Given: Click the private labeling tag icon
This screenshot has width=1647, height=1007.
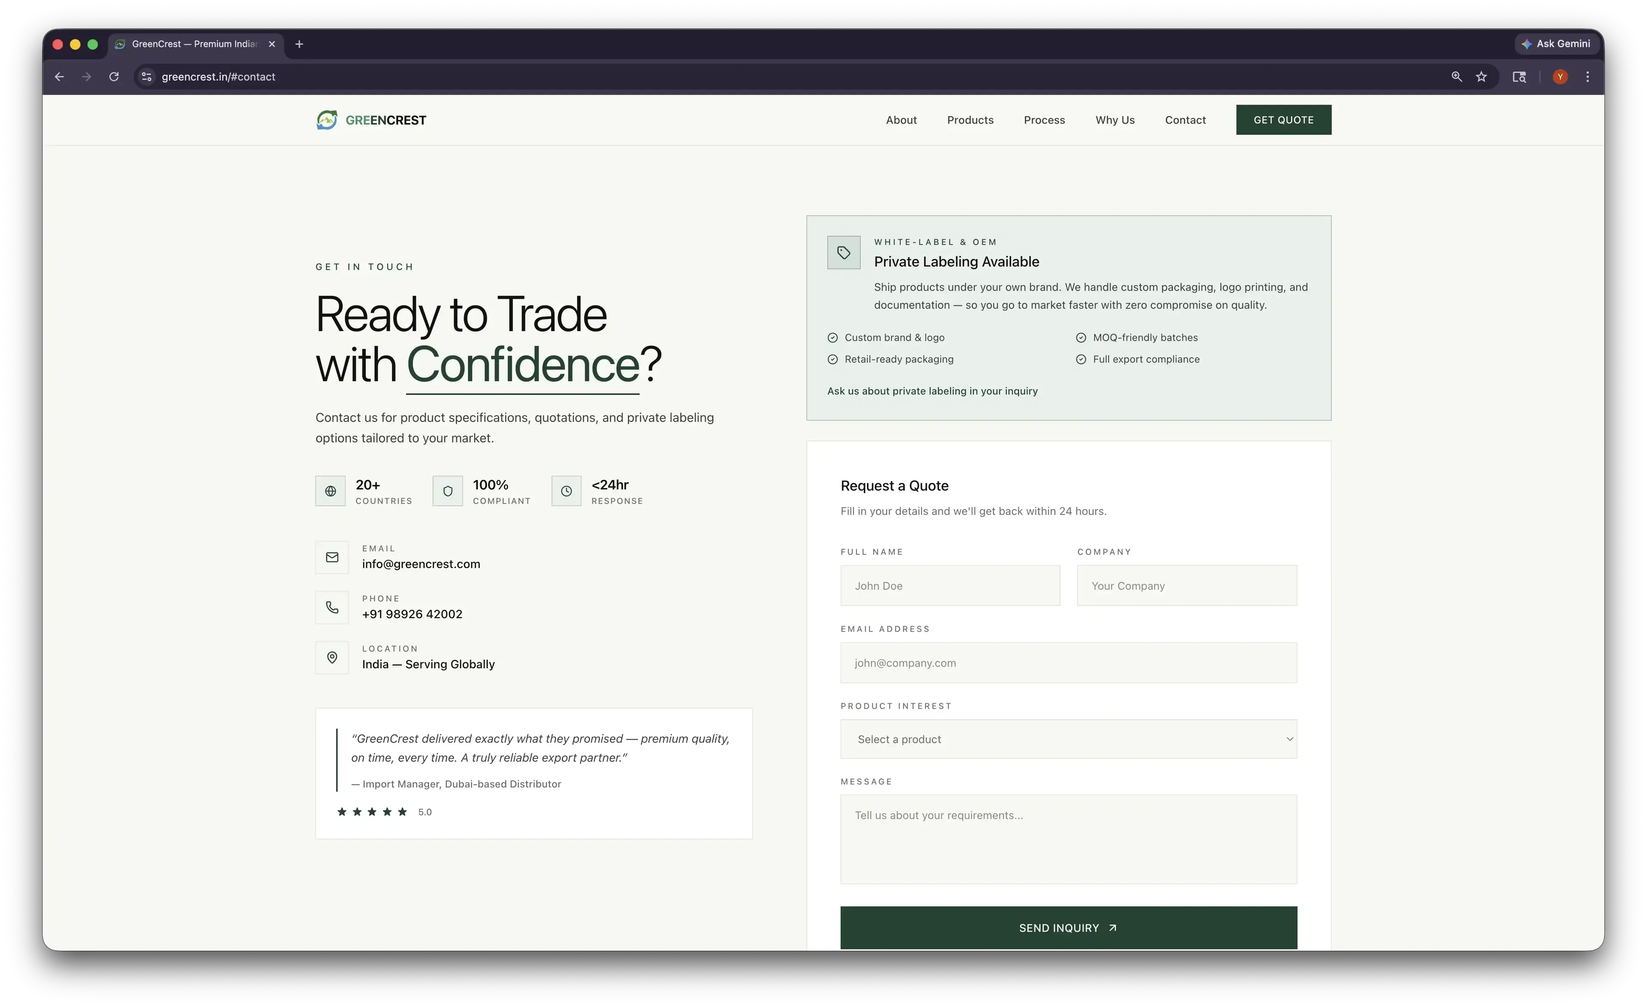Looking at the screenshot, I should coord(844,253).
